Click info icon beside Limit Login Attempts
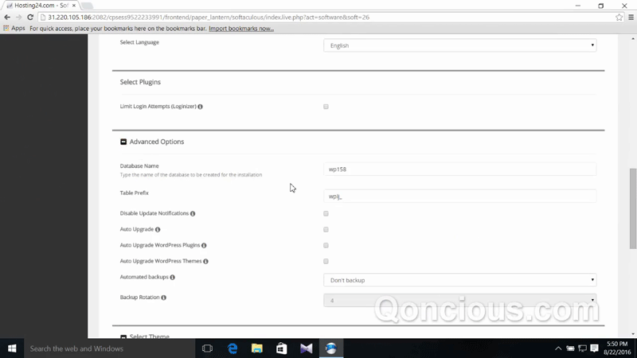The width and height of the screenshot is (637, 358). 200,107
